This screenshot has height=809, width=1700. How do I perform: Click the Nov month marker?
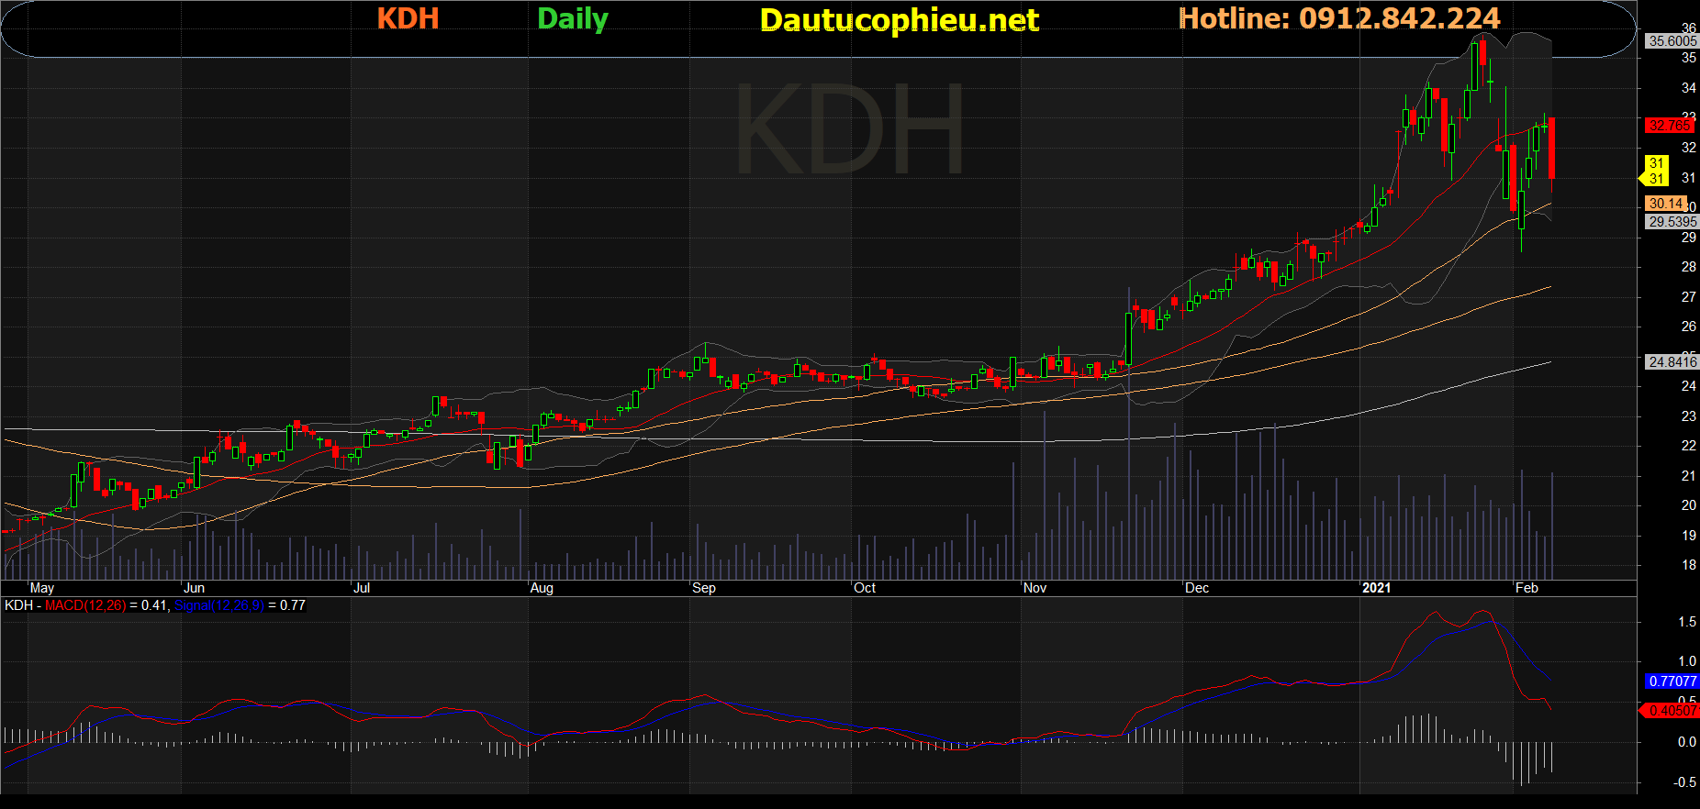(1035, 588)
